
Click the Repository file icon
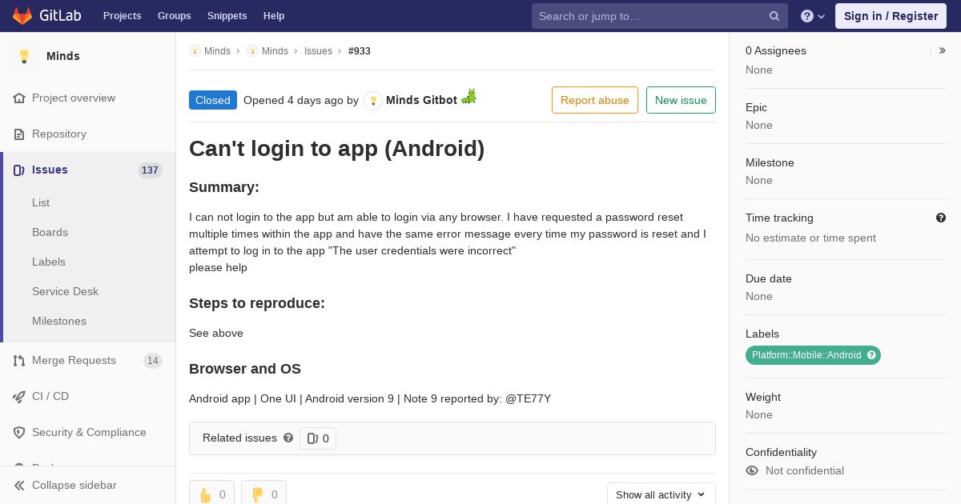(x=19, y=134)
